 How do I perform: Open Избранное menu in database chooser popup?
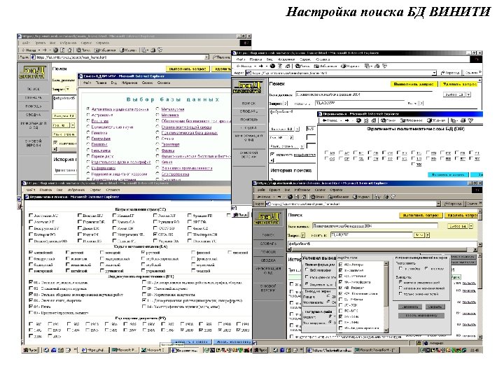coord(129,83)
